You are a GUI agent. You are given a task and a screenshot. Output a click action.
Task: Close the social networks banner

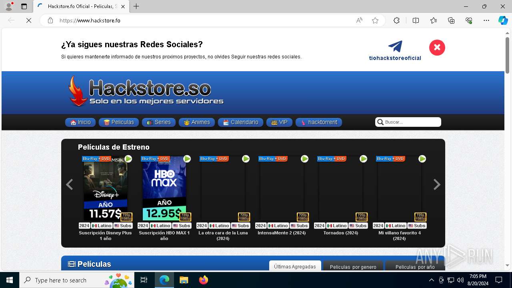pos(437,48)
